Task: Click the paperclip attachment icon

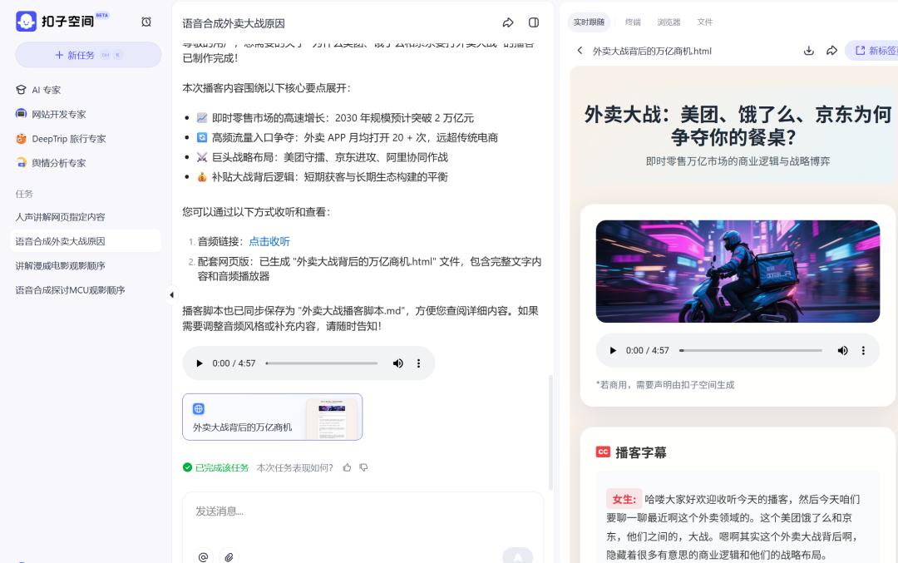Action: 229,556
